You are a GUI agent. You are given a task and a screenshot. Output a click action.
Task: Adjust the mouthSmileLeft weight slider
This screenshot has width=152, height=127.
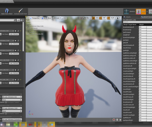[145, 76]
